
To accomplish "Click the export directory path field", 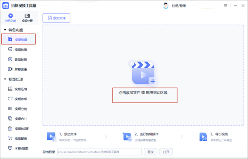I will [x=100, y=152].
